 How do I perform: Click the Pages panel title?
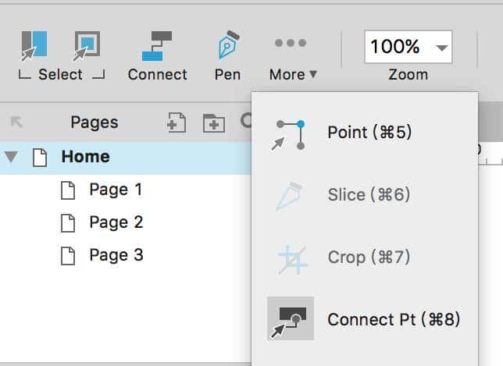(x=94, y=123)
